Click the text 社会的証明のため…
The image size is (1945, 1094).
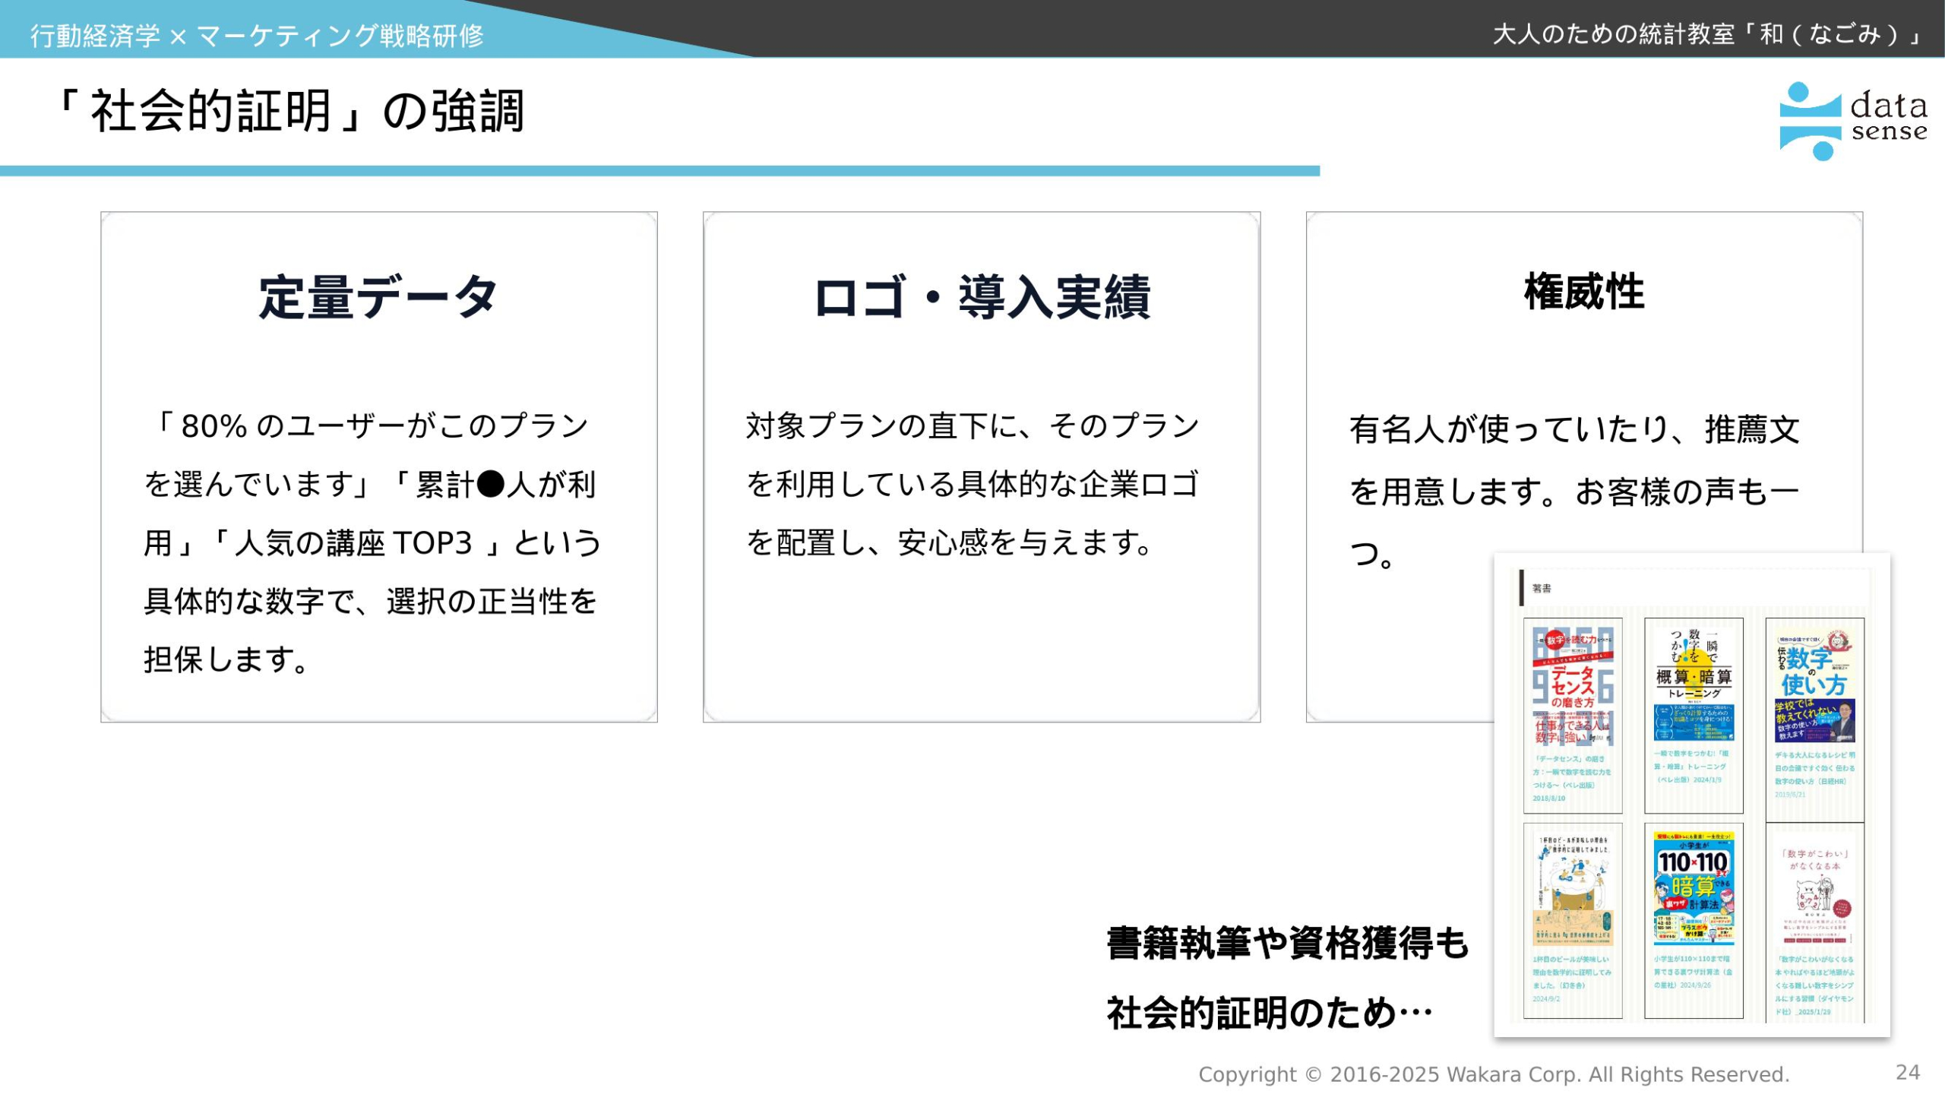click(1270, 1013)
